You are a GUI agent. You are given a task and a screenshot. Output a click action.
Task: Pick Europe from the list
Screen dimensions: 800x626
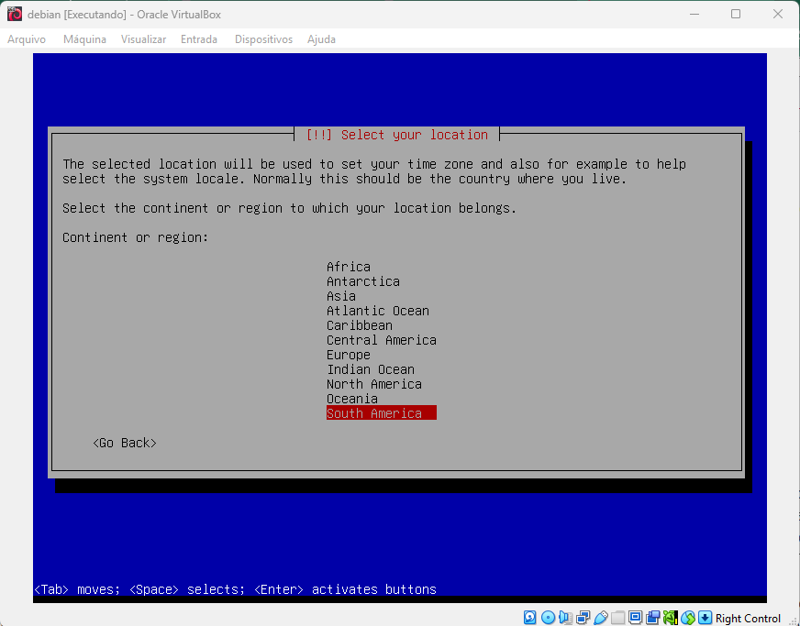click(x=349, y=355)
